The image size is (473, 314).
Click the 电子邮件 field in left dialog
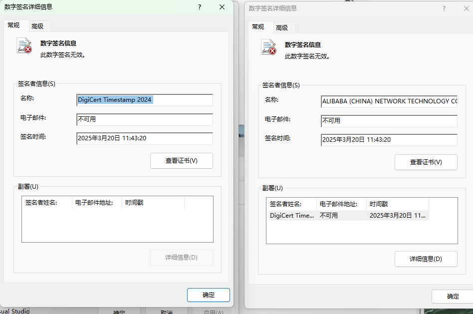(x=145, y=119)
